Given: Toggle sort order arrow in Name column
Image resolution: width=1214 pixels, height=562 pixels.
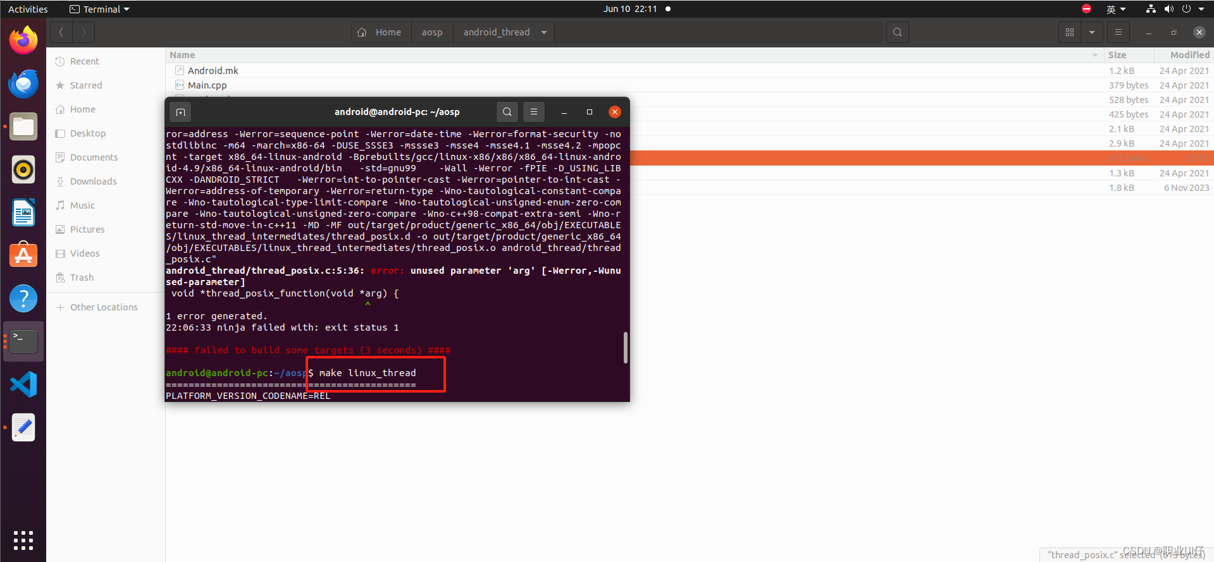Looking at the screenshot, I should pos(1095,55).
